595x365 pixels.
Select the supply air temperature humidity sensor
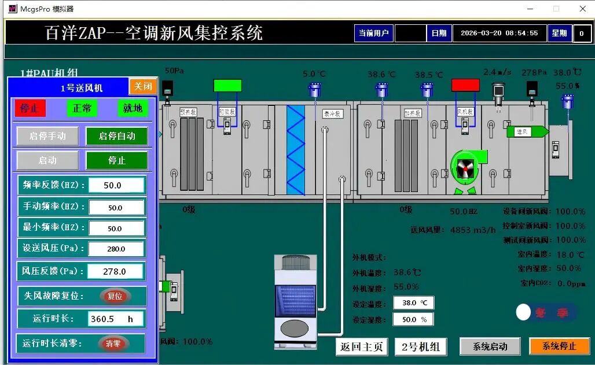567,101
